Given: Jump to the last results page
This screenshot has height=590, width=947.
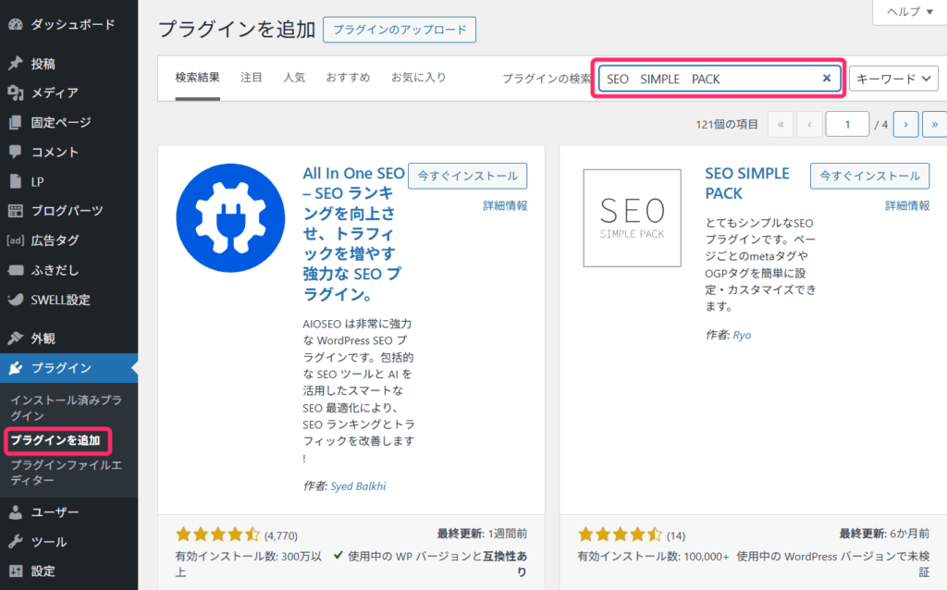Looking at the screenshot, I should pos(935,125).
